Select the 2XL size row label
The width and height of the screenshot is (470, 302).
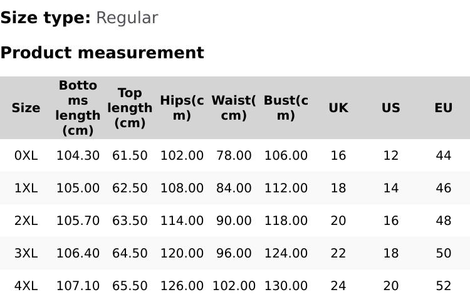(x=26, y=221)
